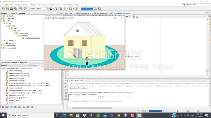Toggle show fields filter in Navigator
The width and height of the screenshot is (211, 118).
click(x=7, y=107)
